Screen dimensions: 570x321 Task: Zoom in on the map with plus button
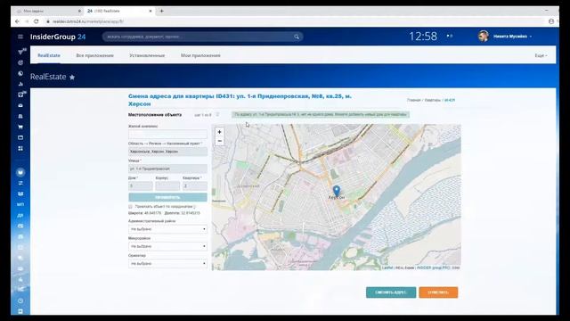pos(219,132)
